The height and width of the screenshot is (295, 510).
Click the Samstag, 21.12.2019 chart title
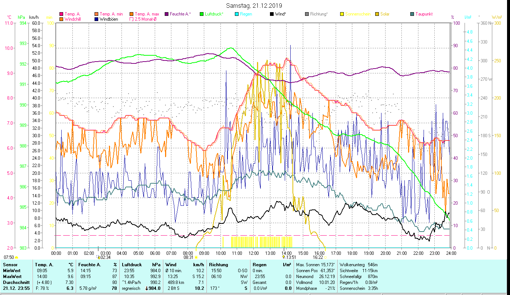click(x=254, y=6)
